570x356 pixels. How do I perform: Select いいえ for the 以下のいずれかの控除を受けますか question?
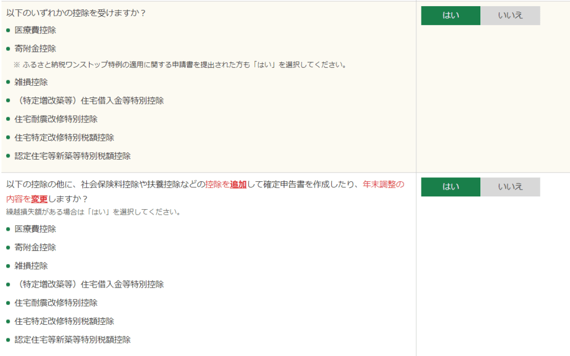(x=510, y=16)
